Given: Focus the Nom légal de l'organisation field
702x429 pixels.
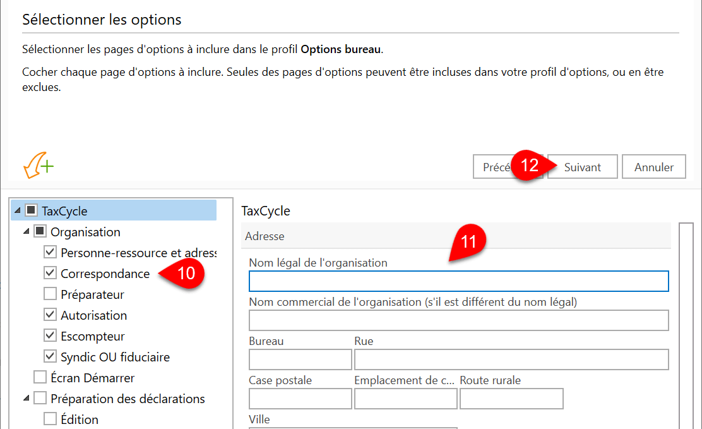Looking at the screenshot, I should [458, 281].
